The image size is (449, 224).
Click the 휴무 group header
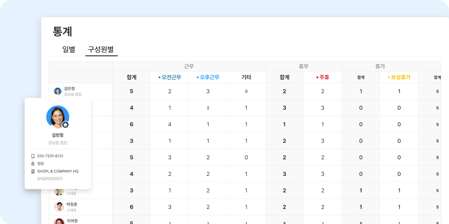tap(303, 66)
